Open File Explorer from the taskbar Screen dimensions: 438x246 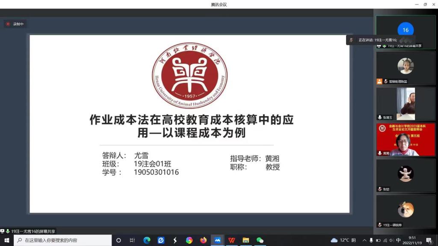246,240
